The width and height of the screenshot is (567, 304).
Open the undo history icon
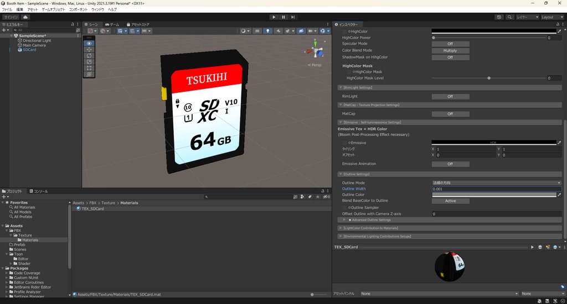tap(499, 17)
